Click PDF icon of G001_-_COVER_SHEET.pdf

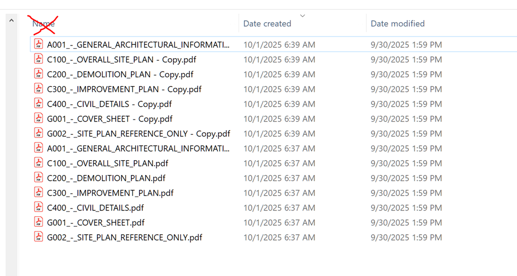[x=39, y=222]
